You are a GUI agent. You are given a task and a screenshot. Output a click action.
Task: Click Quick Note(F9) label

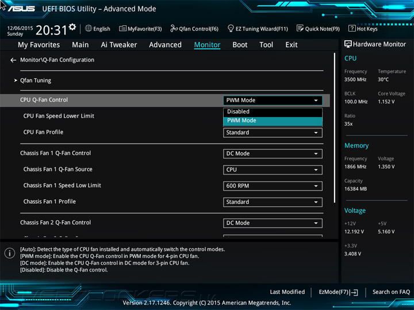click(x=323, y=29)
